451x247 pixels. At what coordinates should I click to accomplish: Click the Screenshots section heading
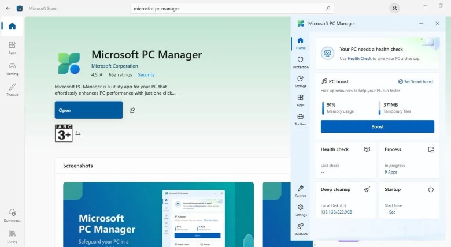click(x=78, y=166)
